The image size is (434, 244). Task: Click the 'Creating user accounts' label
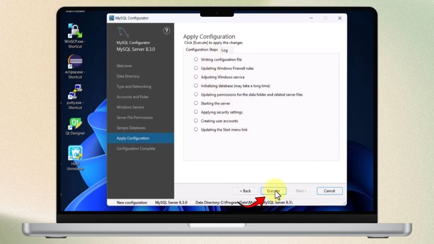(x=220, y=121)
